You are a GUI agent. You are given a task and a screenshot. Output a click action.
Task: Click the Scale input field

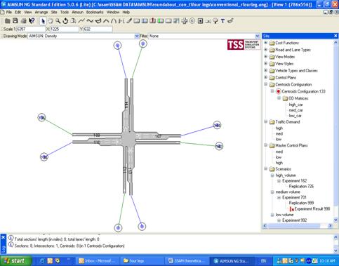point(30,29)
